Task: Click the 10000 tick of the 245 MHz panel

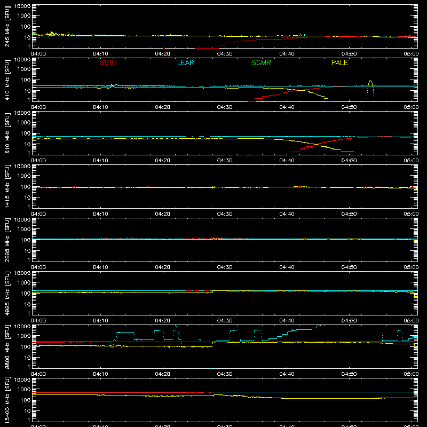Action: (22, 6)
